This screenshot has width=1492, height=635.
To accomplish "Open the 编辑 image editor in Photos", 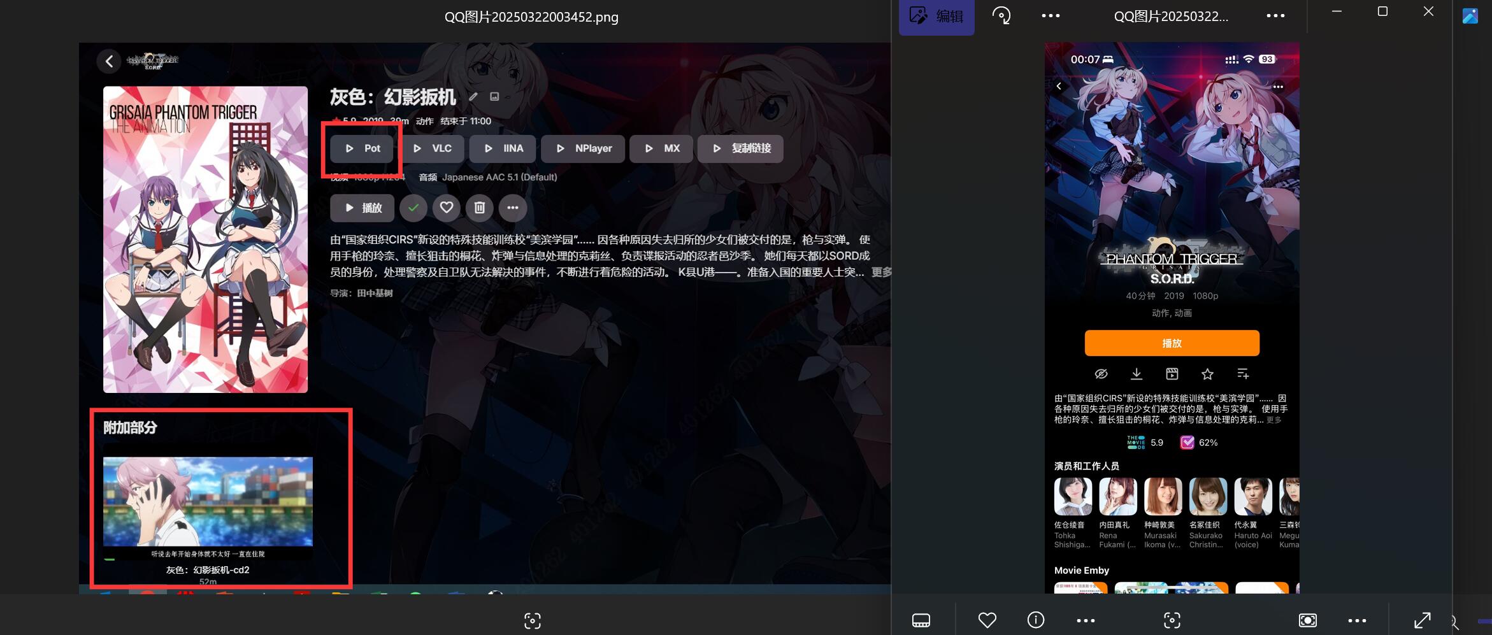I will coord(936,16).
